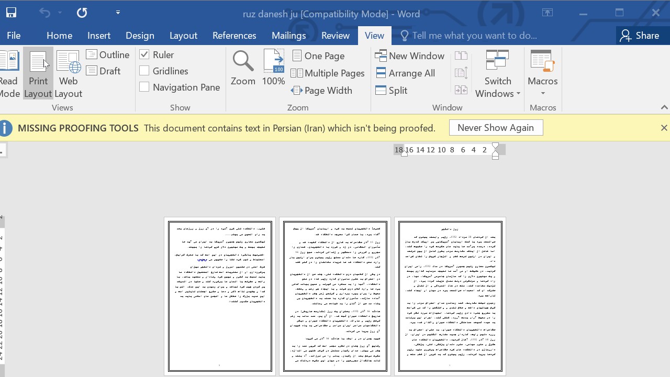Switch to Draft view

[104, 71]
